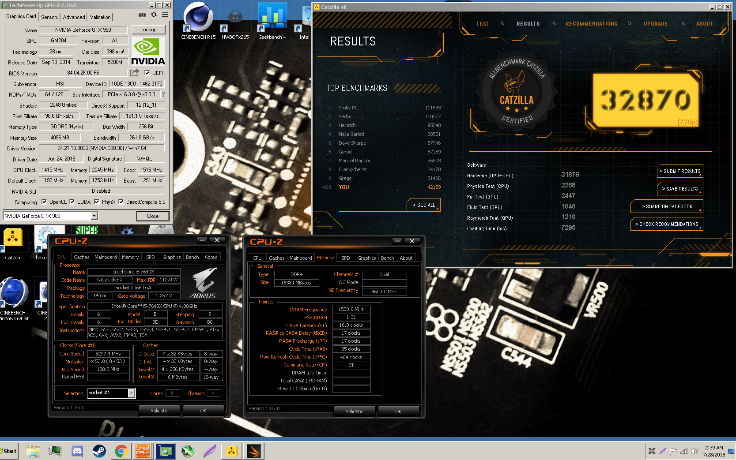This screenshot has height=460, width=736.
Task: Click CHECK RECOMMENDATIONS in Catzilla
Action: (x=667, y=224)
